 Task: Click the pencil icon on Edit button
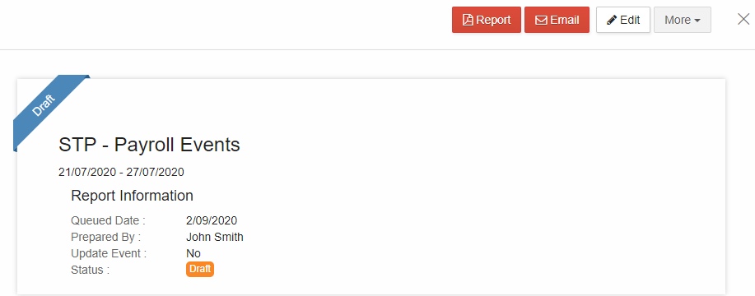pyautogui.click(x=612, y=21)
